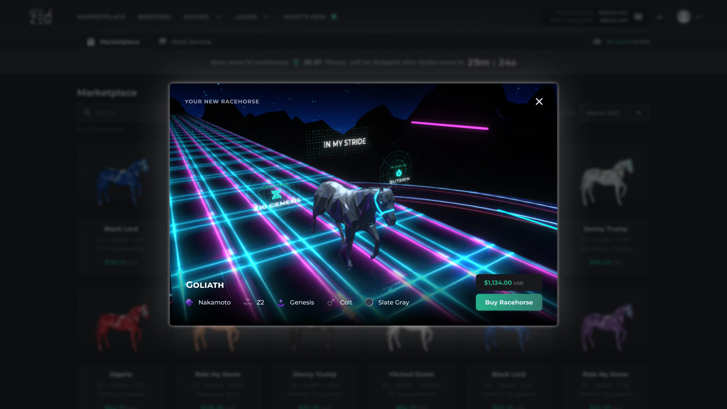
Task: Click the Genesis breed type icon
Action: tap(281, 302)
